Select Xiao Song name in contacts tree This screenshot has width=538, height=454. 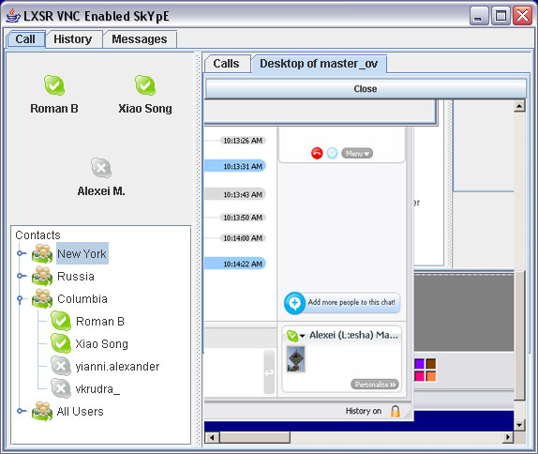(101, 343)
